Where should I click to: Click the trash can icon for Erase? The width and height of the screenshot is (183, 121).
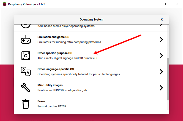point(26,104)
